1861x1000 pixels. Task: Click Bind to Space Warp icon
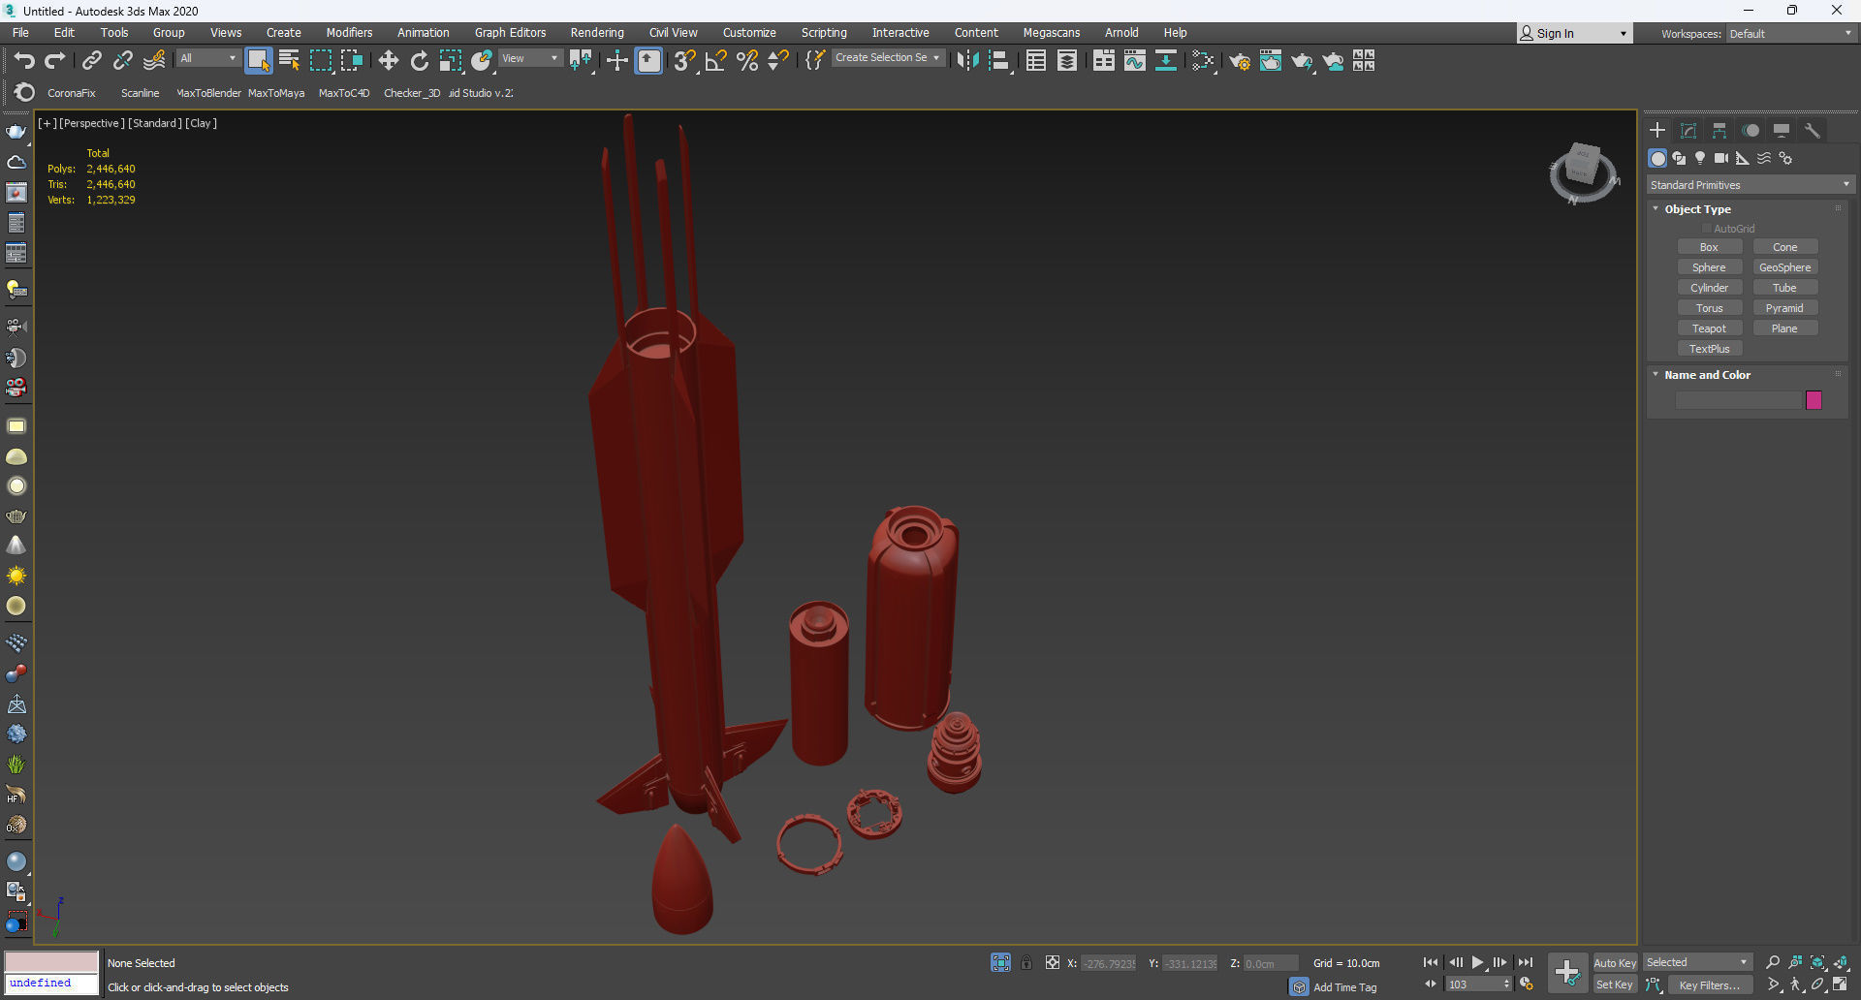click(154, 61)
